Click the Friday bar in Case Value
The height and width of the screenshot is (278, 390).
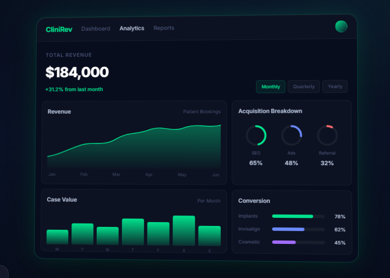[158, 233]
